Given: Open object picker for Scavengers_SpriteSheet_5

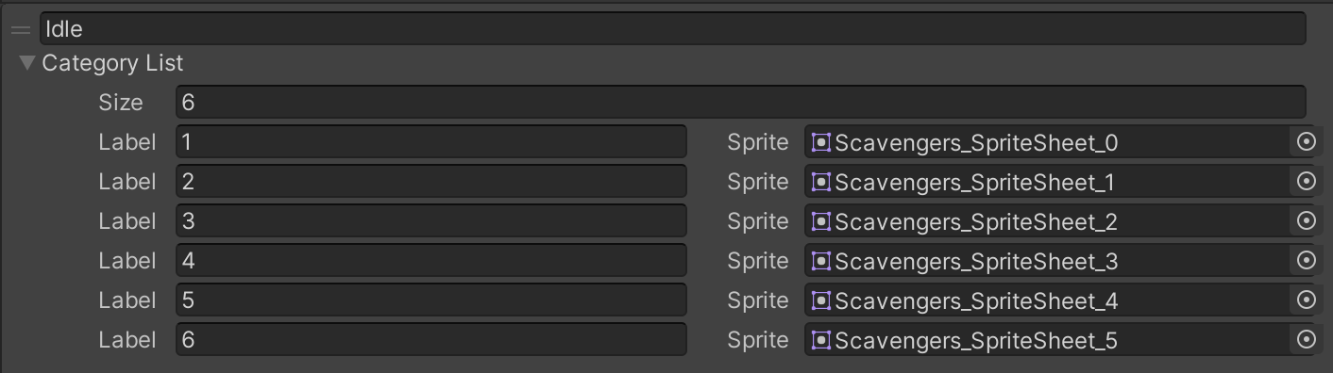Looking at the screenshot, I should point(1306,340).
